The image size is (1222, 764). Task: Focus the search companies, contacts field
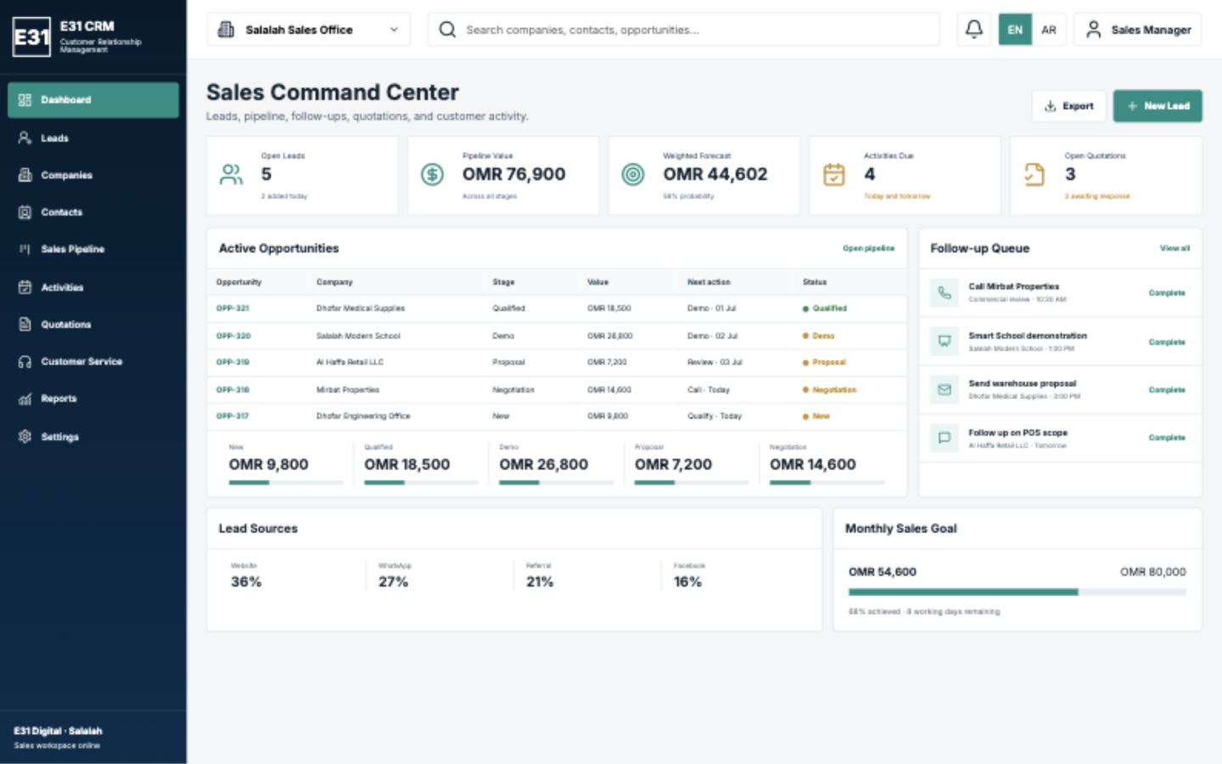(684, 30)
